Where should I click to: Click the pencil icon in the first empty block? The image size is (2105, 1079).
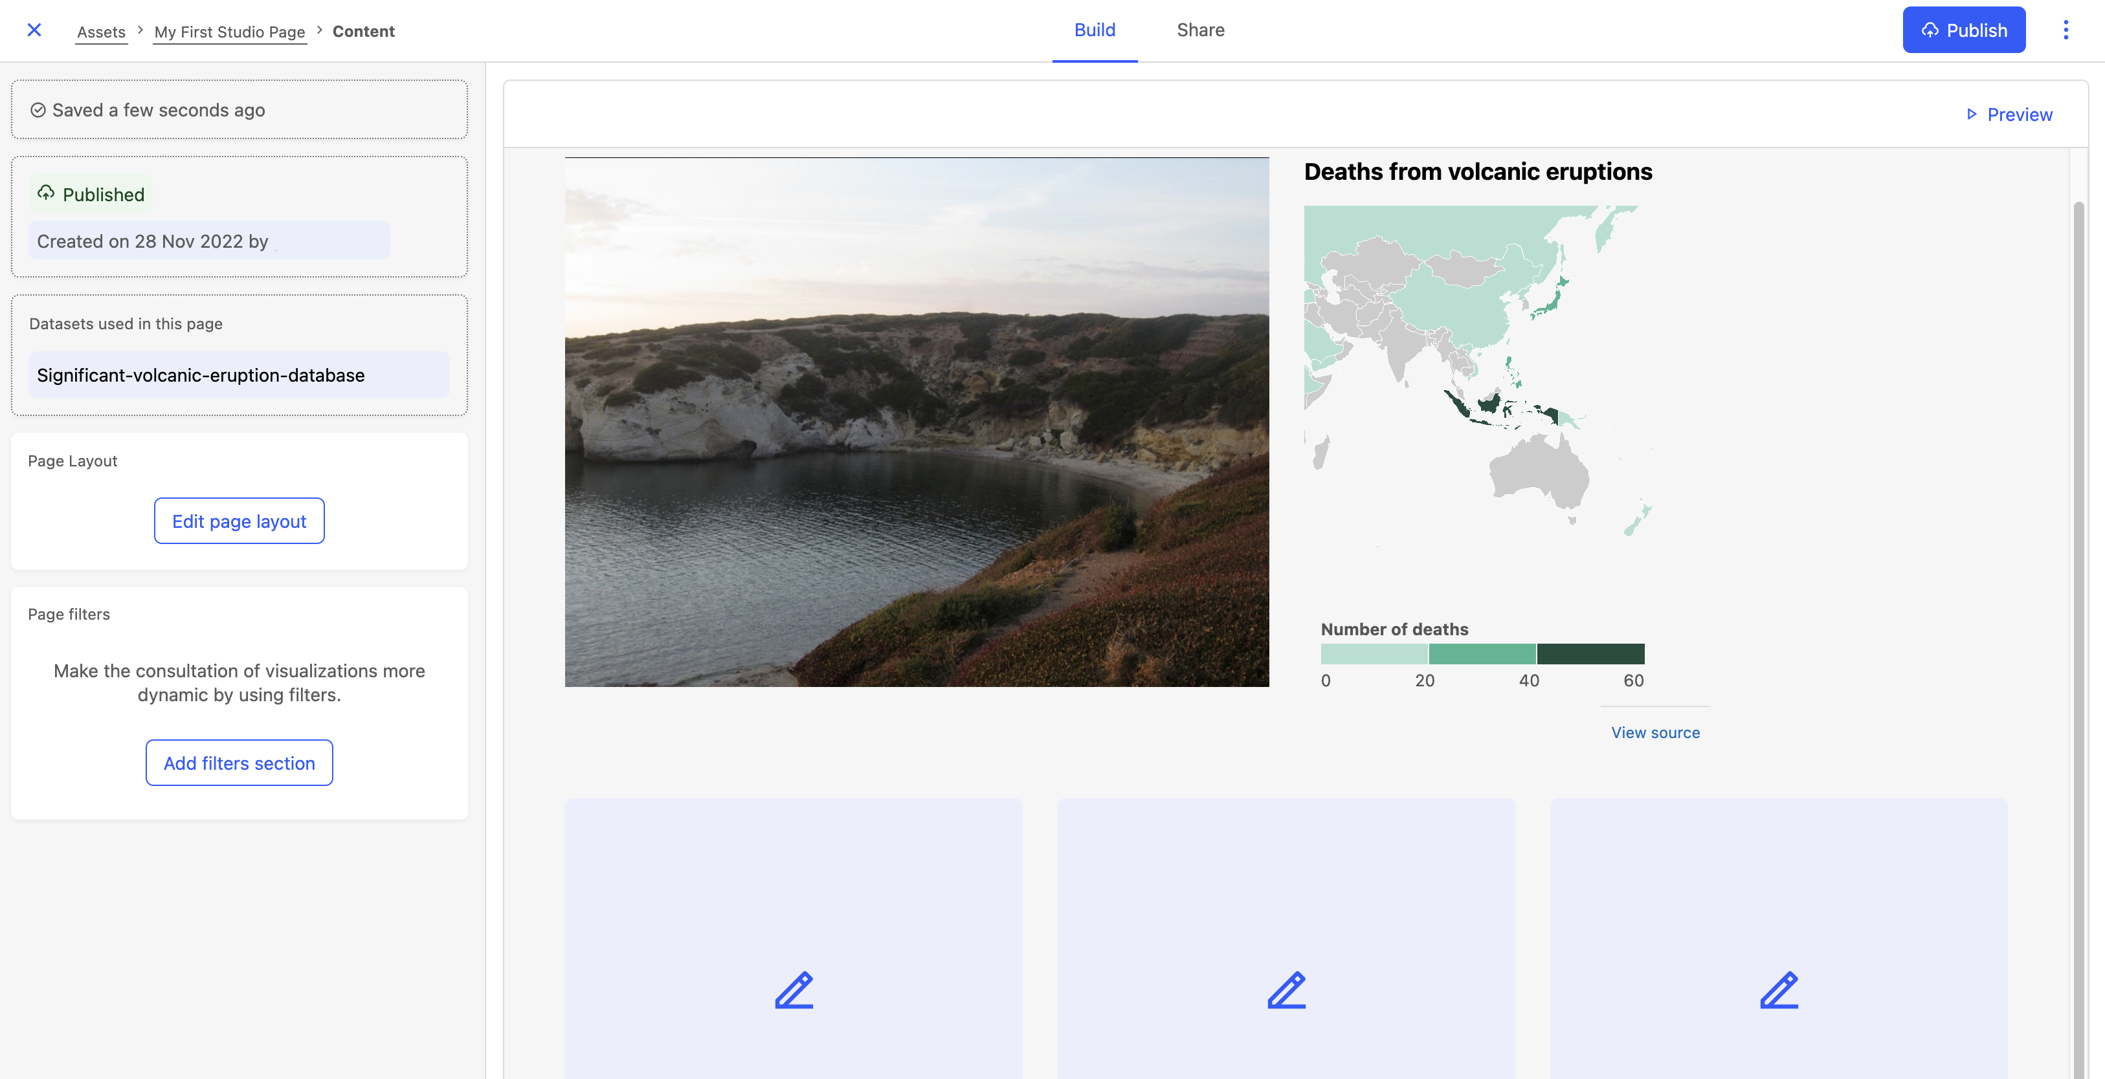click(794, 989)
